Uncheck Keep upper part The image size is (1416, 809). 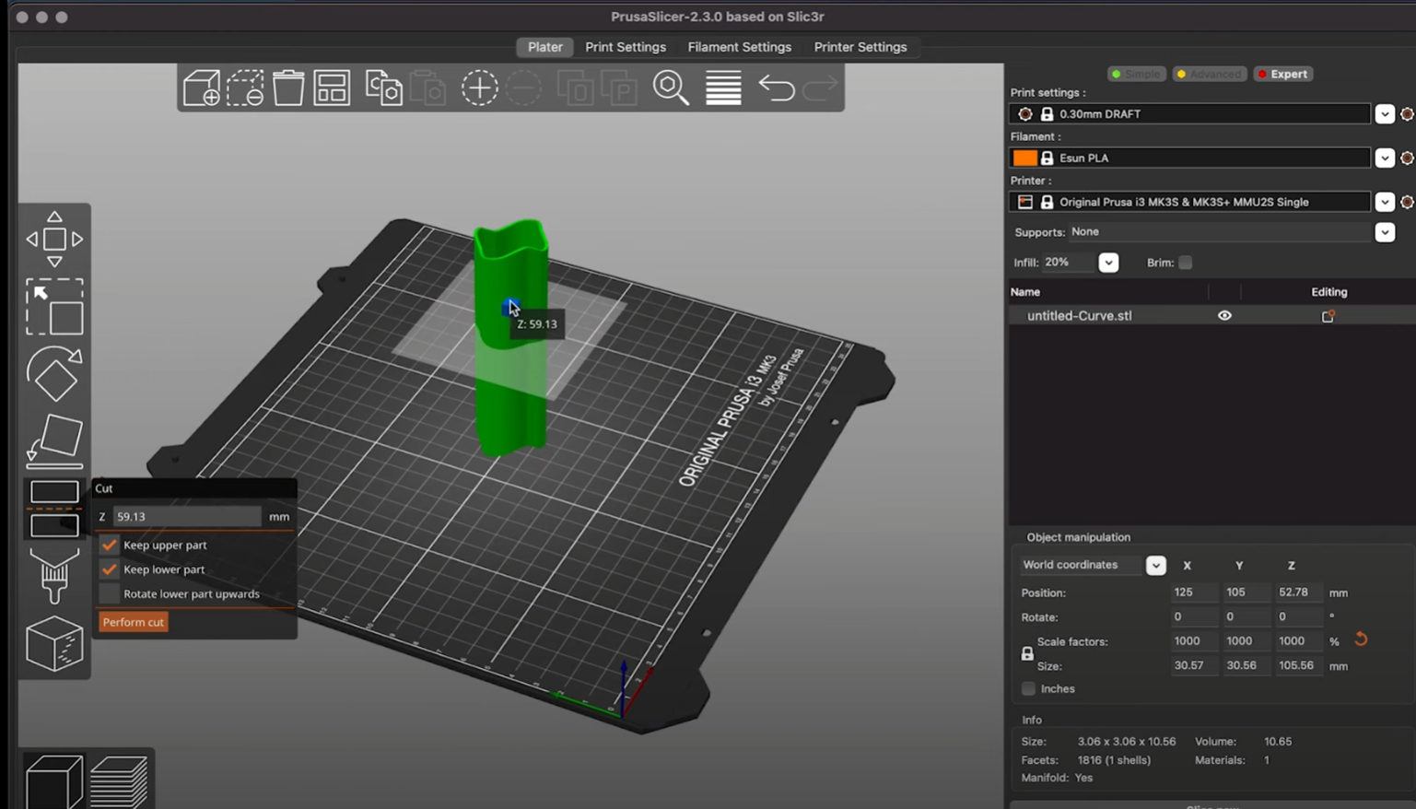pos(110,545)
